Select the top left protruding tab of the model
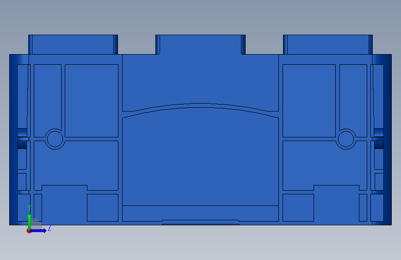401x260 pixels. tap(73, 44)
